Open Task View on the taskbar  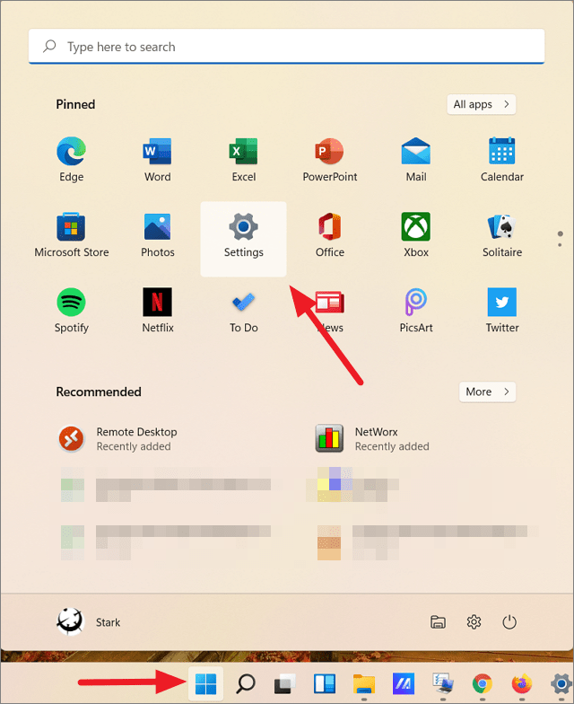[x=285, y=684]
